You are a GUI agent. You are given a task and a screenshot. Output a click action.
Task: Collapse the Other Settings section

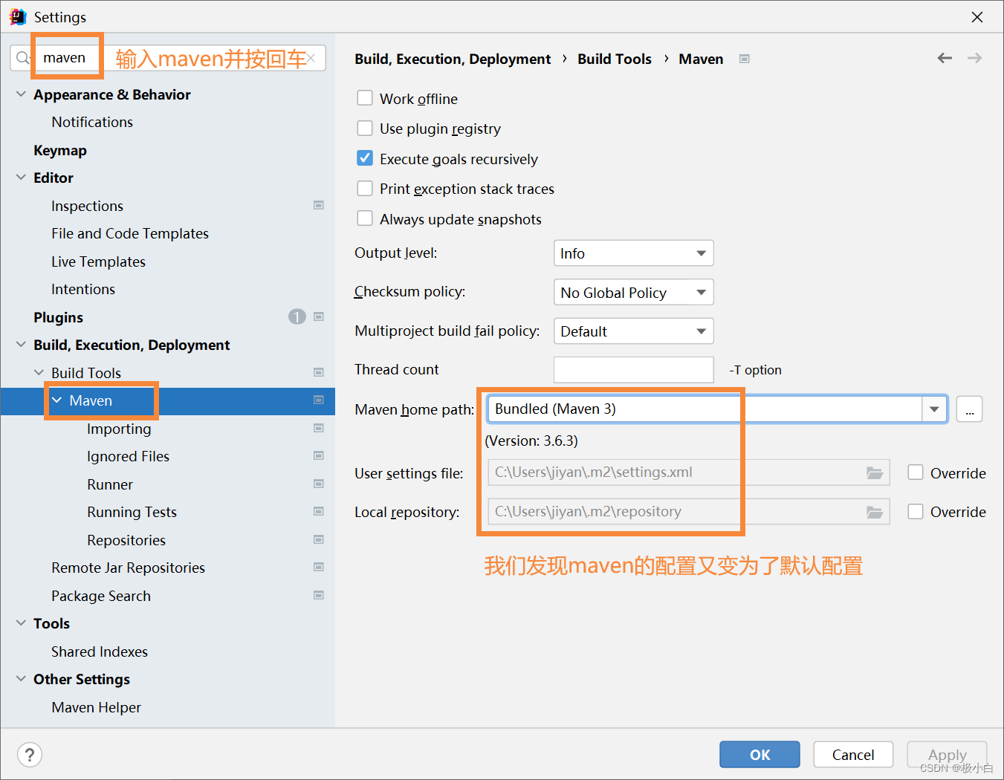[21, 679]
